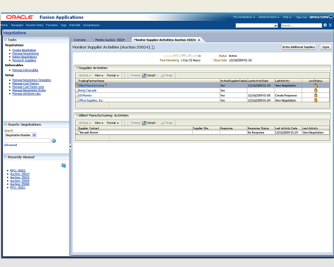Open Manage Negotiations task link
The width and height of the screenshot is (334, 267).
pos(26,53)
